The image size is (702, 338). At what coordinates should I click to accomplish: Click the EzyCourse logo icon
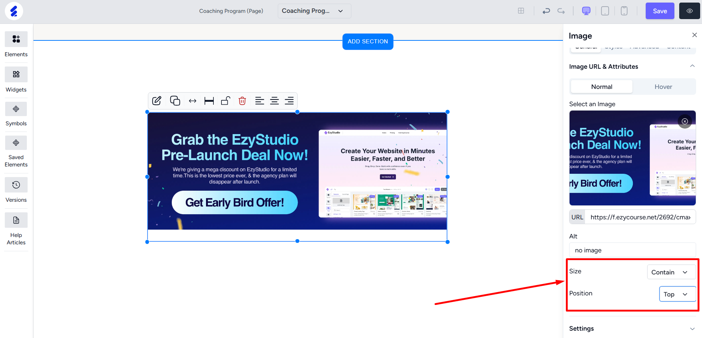point(14,11)
